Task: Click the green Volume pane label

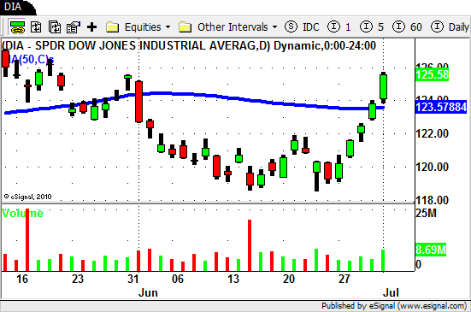Action: (22, 213)
